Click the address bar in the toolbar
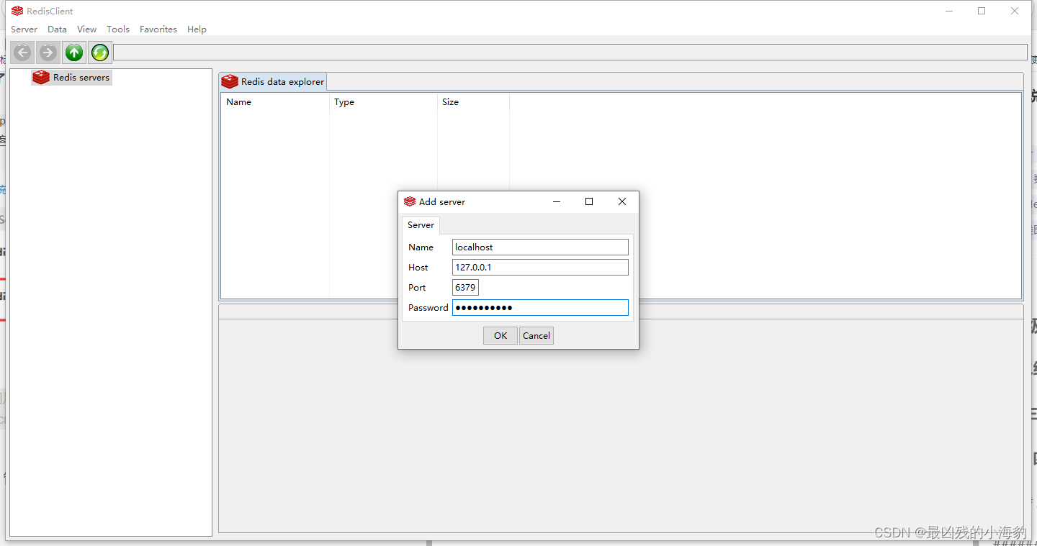Viewport: 1037px width, 546px height. tap(570, 53)
